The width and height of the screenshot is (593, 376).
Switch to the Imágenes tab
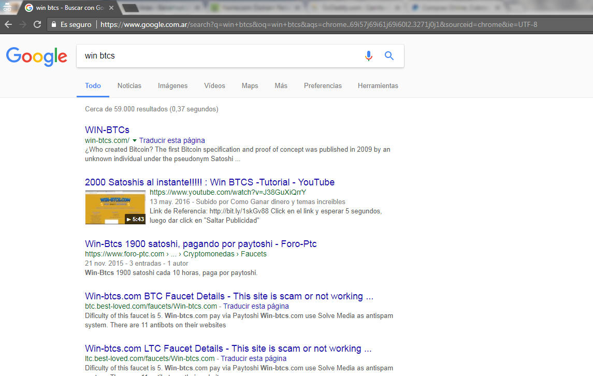coord(173,86)
